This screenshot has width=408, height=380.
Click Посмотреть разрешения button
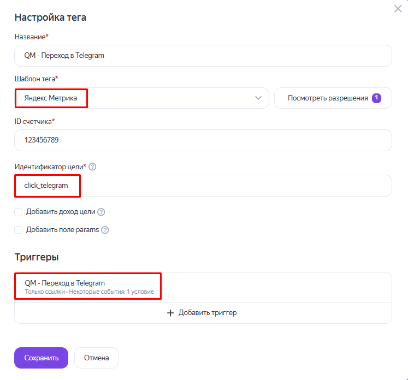tap(333, 98)
